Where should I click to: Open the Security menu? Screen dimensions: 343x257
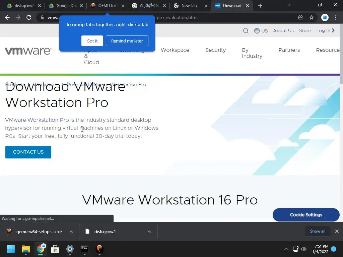click(215, 50)
